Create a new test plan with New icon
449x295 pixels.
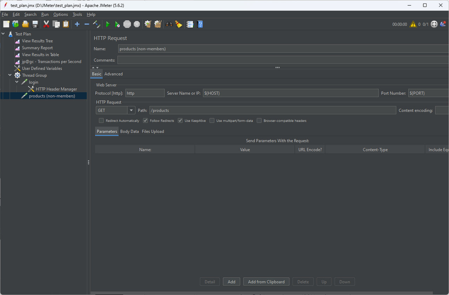[x=6, y=24]
